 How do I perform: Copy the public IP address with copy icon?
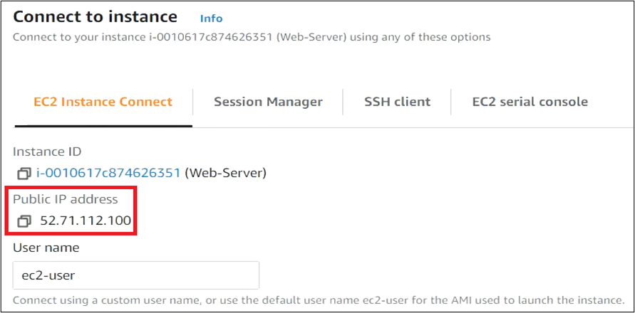point(24,221)
